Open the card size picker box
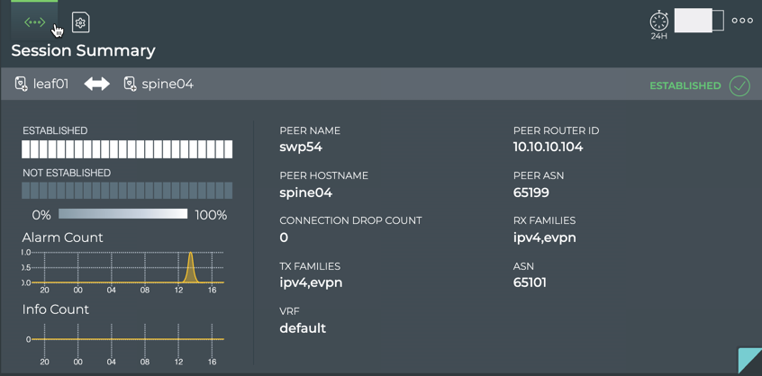 (x=699, y=21)
